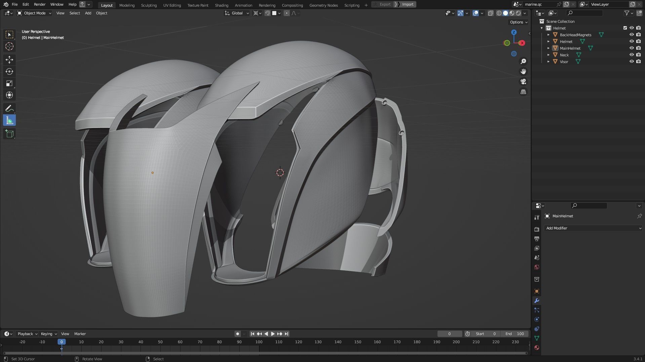Disable the Helmet object in renders
Screen dimensions: 645x362
(x=638, y=41)
